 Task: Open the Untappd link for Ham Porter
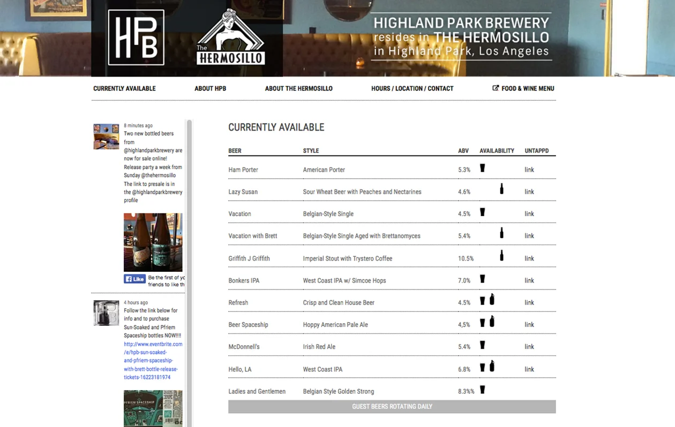pyautogui.click(x=529, y=169)
